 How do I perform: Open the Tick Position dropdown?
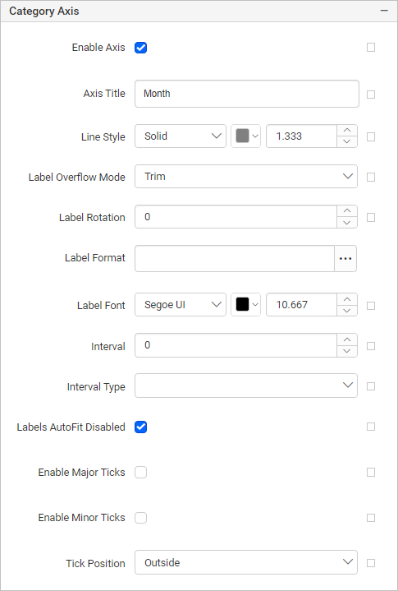pos(246,563)
